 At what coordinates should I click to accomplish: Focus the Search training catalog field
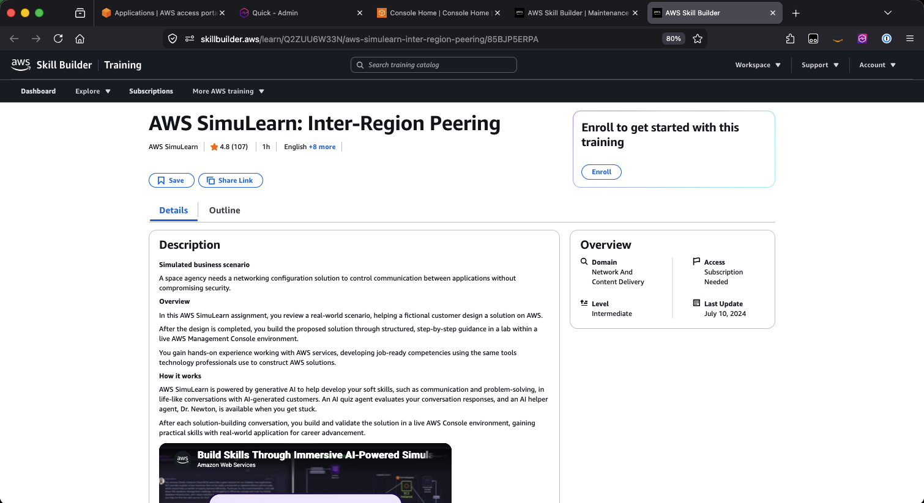point(434,65)
